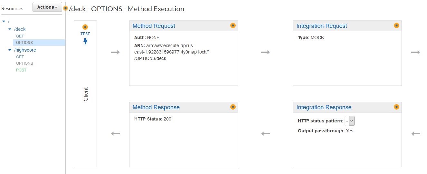The width and height of the screenshot is (427, 174).
Task: Click orange dot icon above TEST label
Action: point(85,27)
